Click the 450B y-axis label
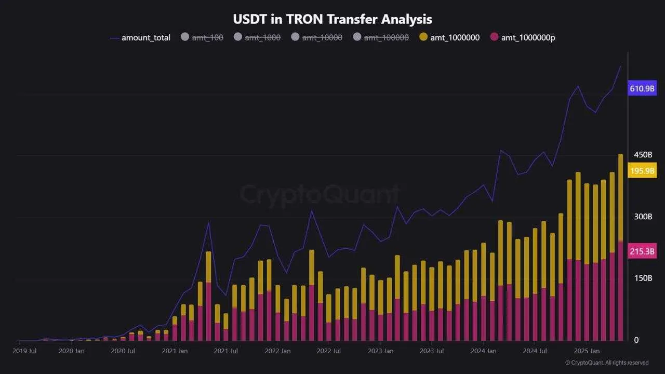The width and height of the screenshot is (665, 374). [x=643, y=155]
